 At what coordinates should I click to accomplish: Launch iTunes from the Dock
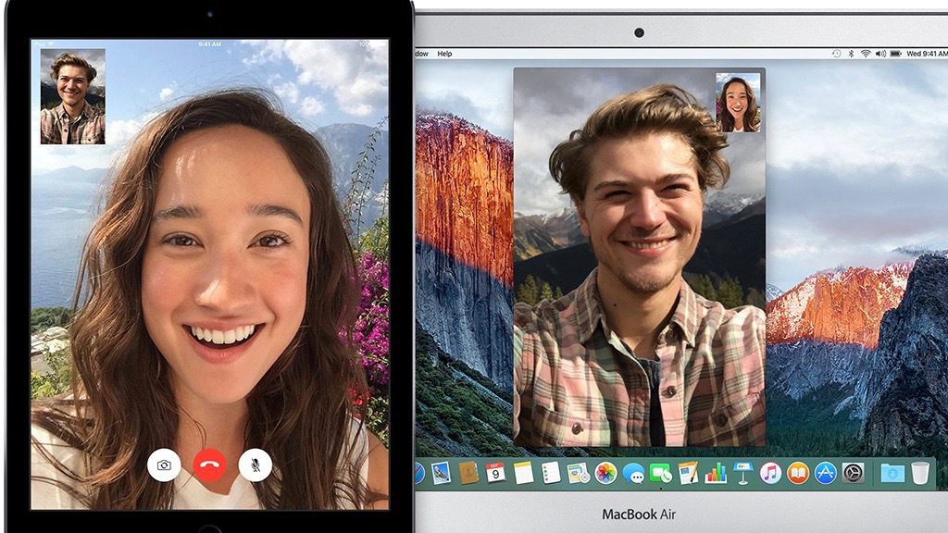click(772, 474)
